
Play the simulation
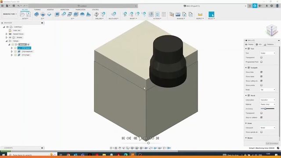pyautogui.click(x=140, y=138)
